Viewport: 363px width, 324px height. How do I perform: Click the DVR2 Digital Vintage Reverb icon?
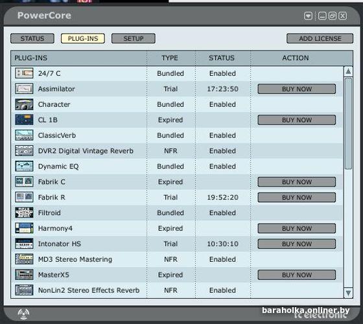point(24,150)
